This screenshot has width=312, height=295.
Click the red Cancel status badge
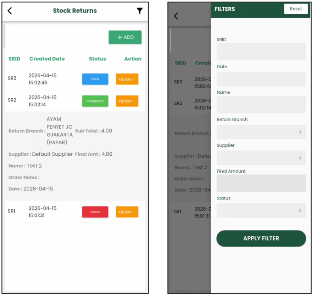tap(95, 212)
